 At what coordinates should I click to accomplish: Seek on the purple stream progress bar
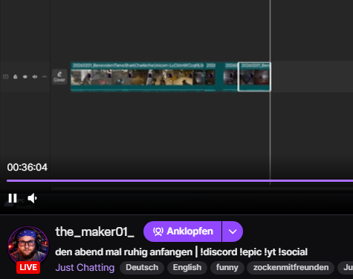coord(180,181)
